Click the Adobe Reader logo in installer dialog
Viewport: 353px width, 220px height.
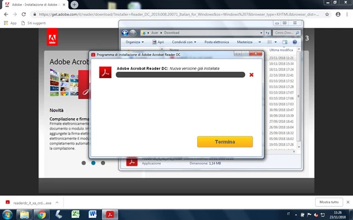[105, 72]
